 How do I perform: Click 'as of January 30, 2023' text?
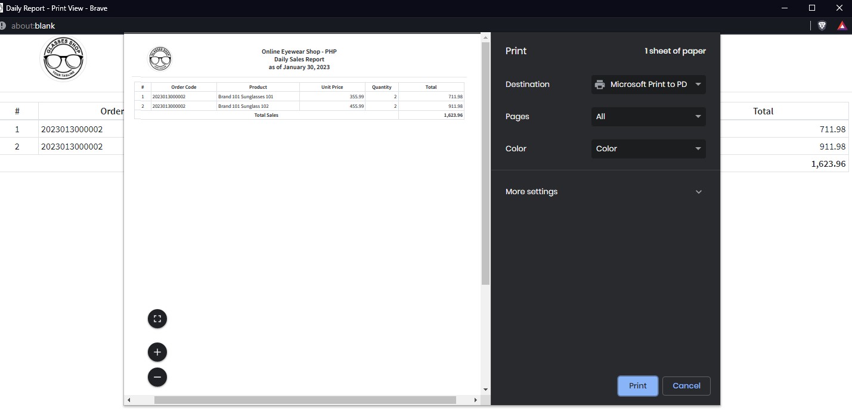[299, 67]
